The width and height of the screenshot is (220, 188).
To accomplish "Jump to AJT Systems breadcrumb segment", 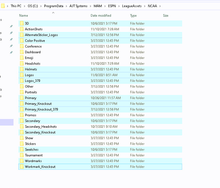I will (76, 6).
